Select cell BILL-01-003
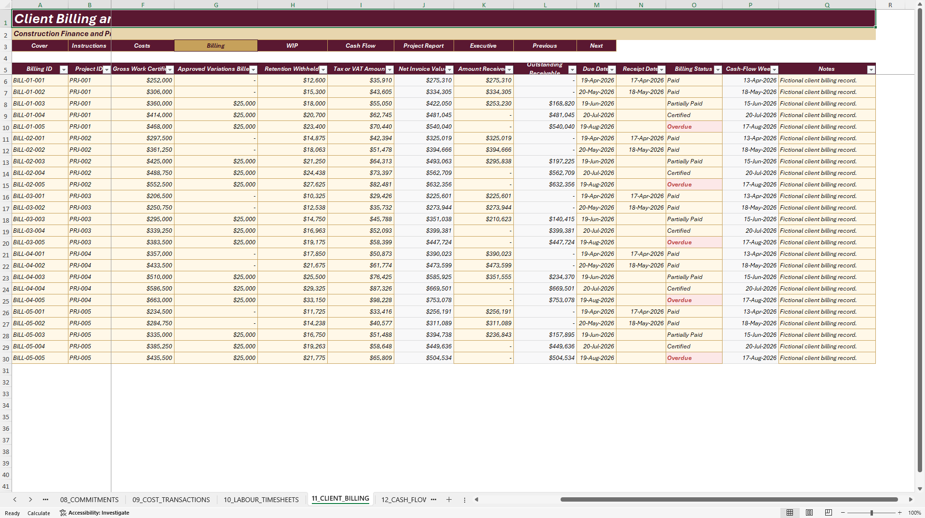Image resolution: width=925 pixels, height=518 pixels. pyautogui.click(x=40, y=104)
